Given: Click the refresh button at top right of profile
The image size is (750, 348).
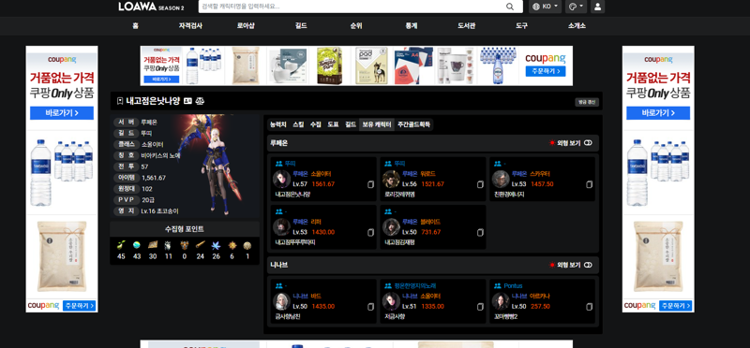Looking at the screenshot, I should click(587, 102).
